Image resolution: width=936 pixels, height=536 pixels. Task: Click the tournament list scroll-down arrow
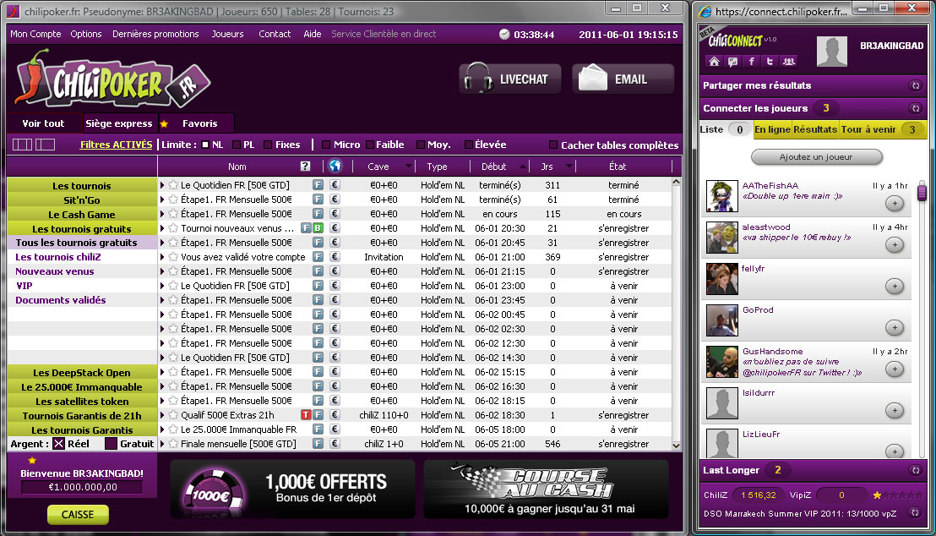[676, 446]
